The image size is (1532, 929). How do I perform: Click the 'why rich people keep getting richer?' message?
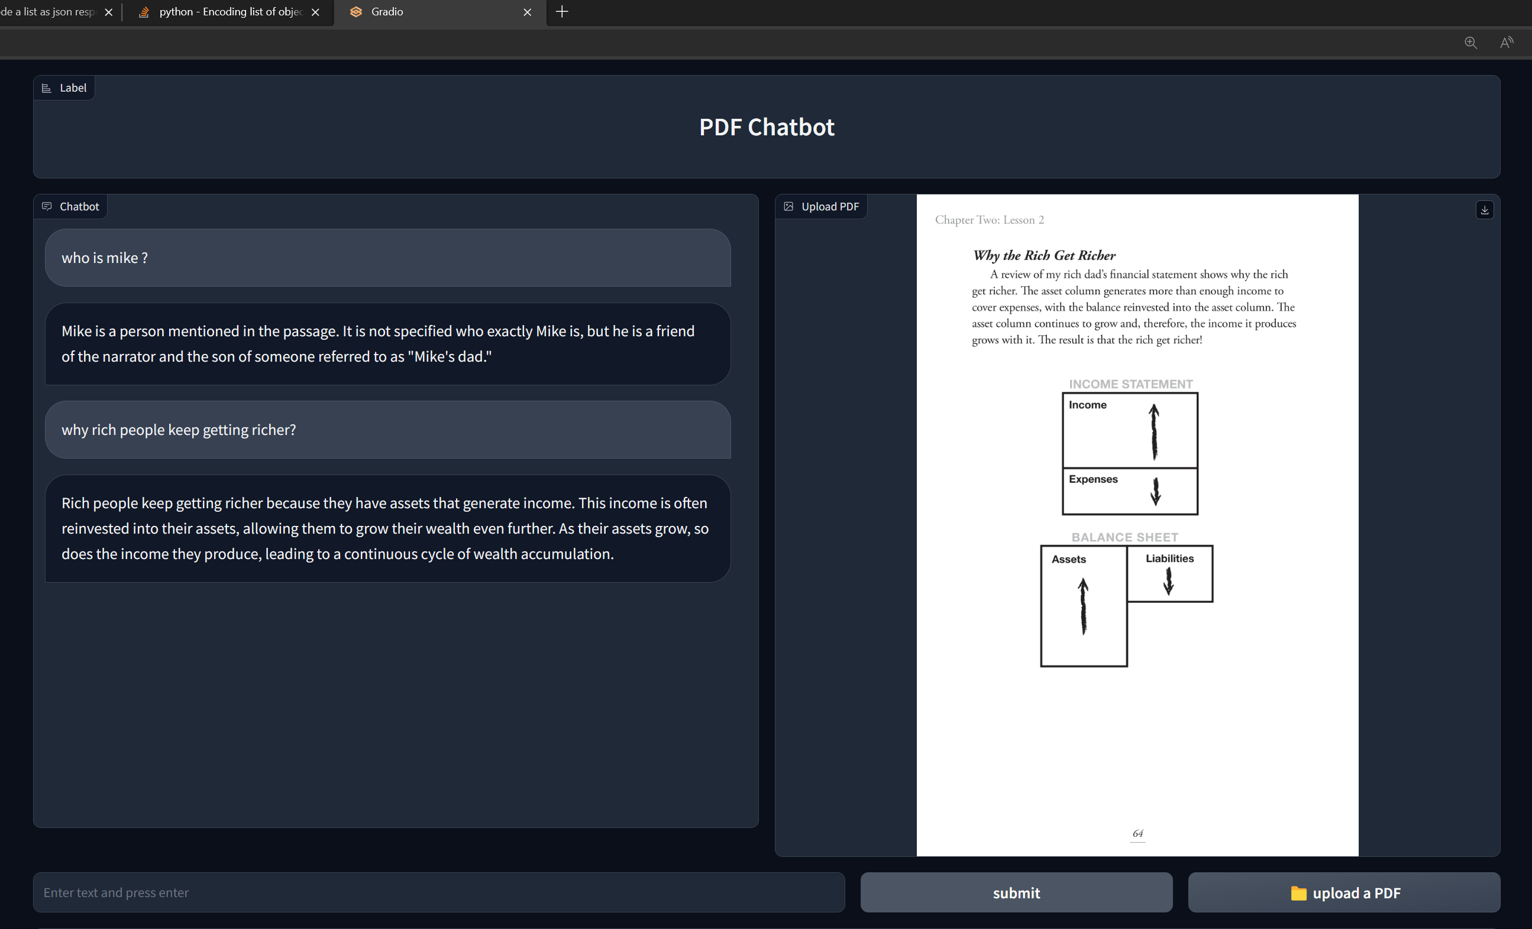pyautogui.click(x=388, y=430)
